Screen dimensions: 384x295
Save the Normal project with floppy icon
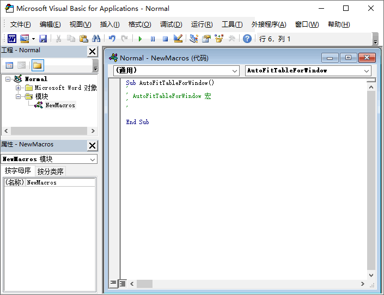point(43,39)
